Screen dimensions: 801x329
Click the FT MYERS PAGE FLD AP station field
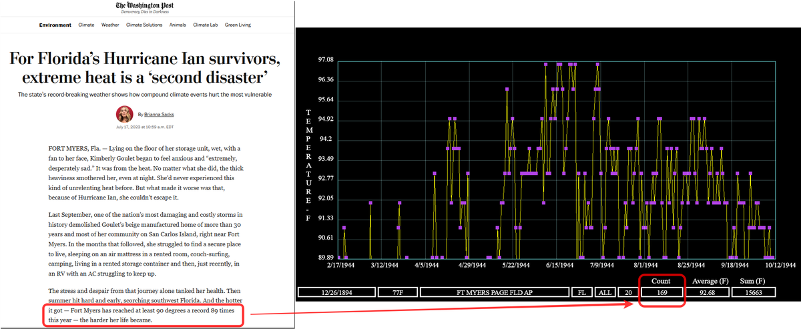(x=493, y=292)
